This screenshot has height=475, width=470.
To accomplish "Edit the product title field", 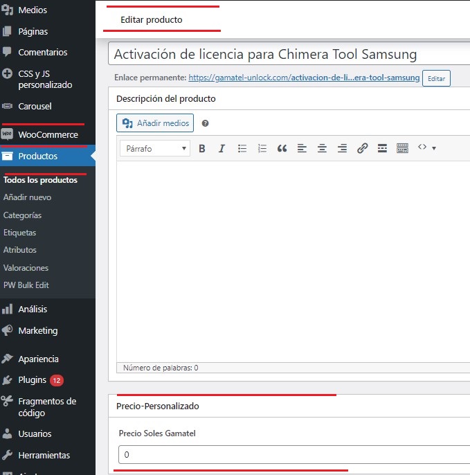I will tap(289, 54).
